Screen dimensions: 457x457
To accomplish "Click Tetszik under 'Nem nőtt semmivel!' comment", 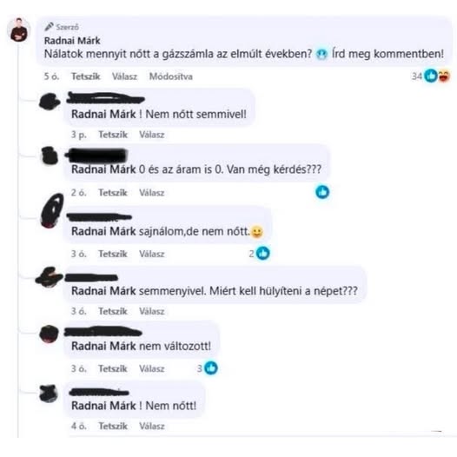I will [113, 135].
